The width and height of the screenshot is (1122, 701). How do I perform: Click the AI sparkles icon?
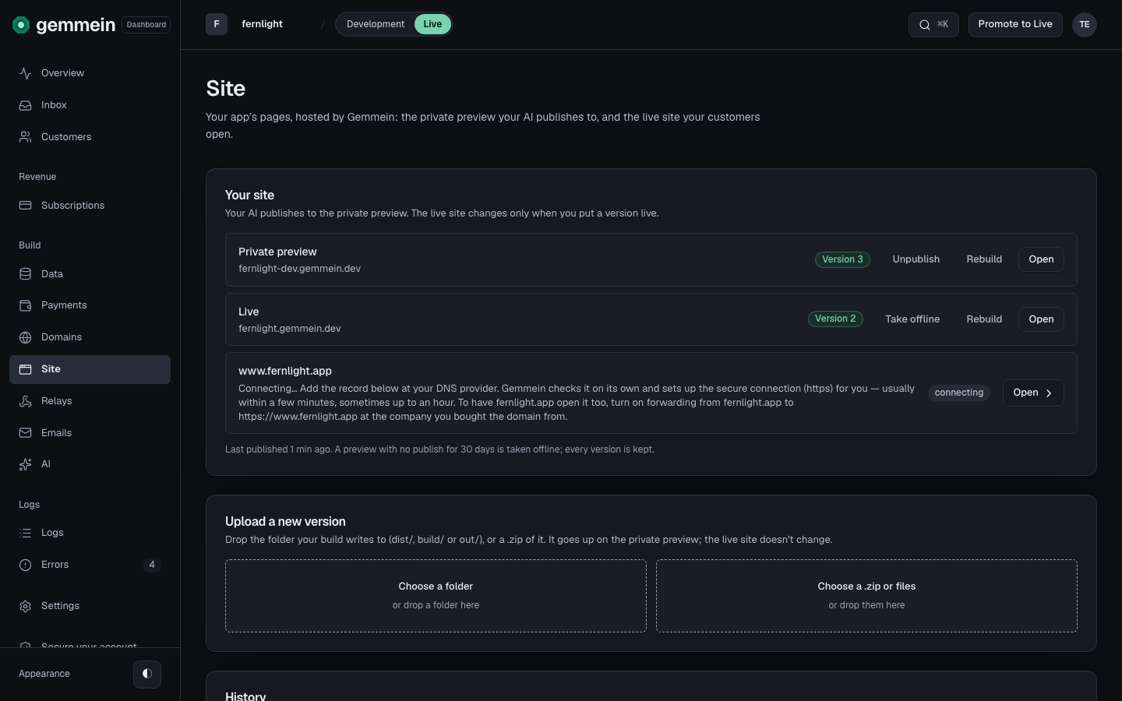tap(26, 464)
